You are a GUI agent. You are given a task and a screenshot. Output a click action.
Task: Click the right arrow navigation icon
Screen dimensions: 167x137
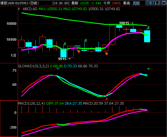point(153,3)
